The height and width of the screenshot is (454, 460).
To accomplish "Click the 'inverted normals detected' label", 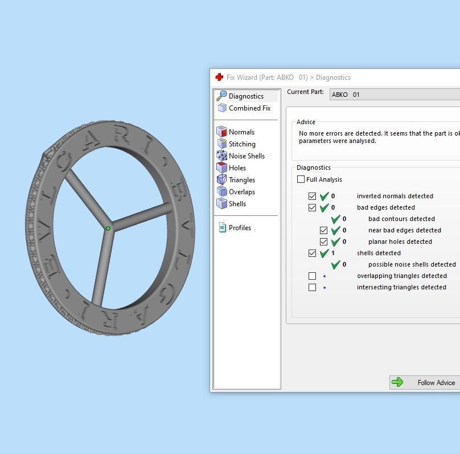I will pos(395,196).
